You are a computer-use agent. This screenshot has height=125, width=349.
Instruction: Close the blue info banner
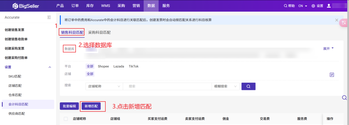pyautogui.click(x=336, y=20)
